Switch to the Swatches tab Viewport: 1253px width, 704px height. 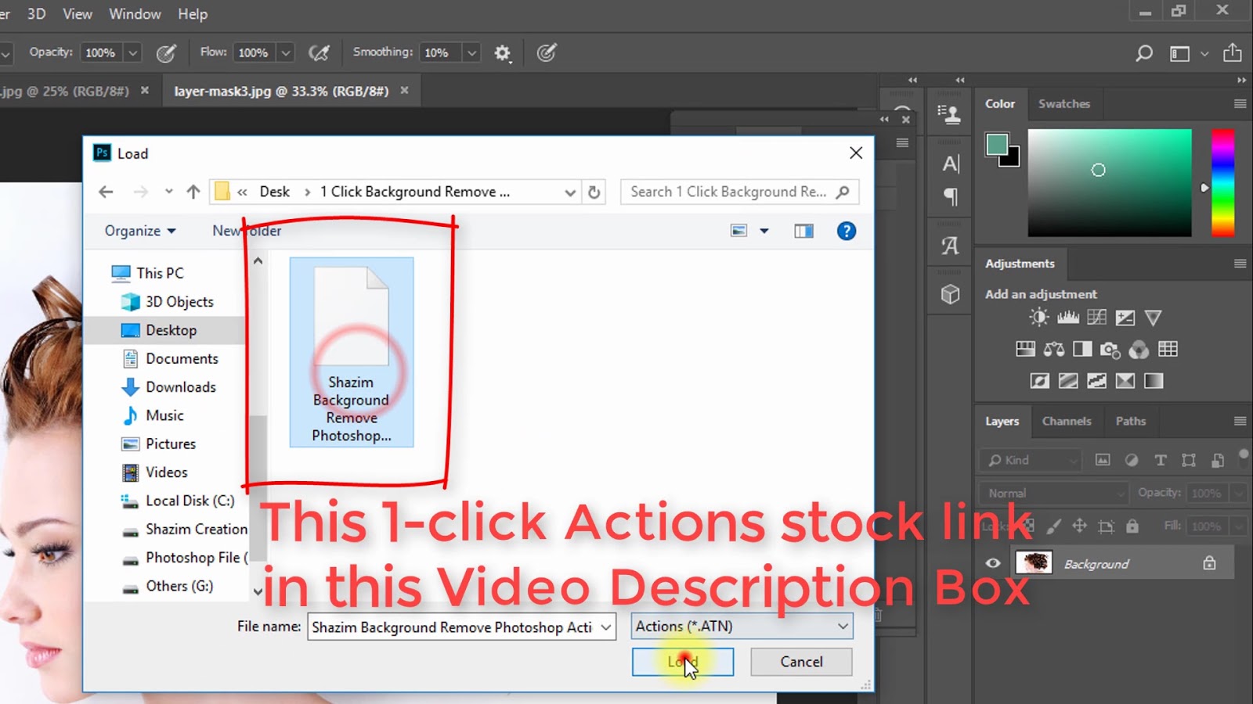[x=1063, y=103]
